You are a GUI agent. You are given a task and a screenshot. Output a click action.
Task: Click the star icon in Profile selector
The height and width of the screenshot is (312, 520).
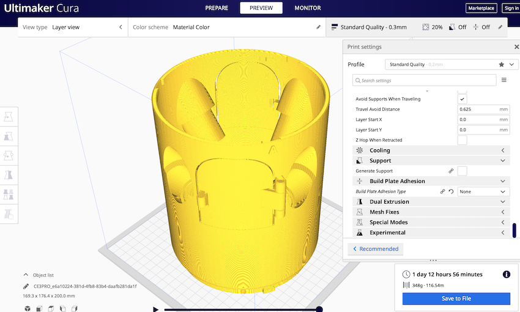tap(502, 64)
